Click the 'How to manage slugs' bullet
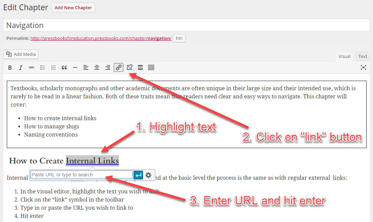This screenshot has width=373, height=222. pyautogui.click(x=52, y=126)
